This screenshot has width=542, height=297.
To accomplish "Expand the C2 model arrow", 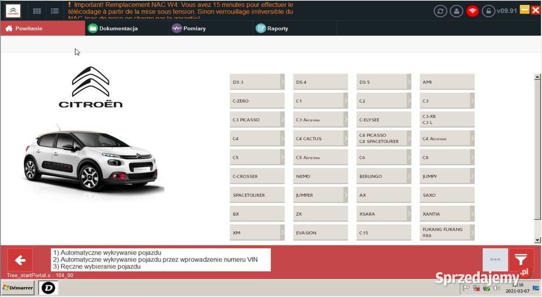I will (x=409, y=101).
